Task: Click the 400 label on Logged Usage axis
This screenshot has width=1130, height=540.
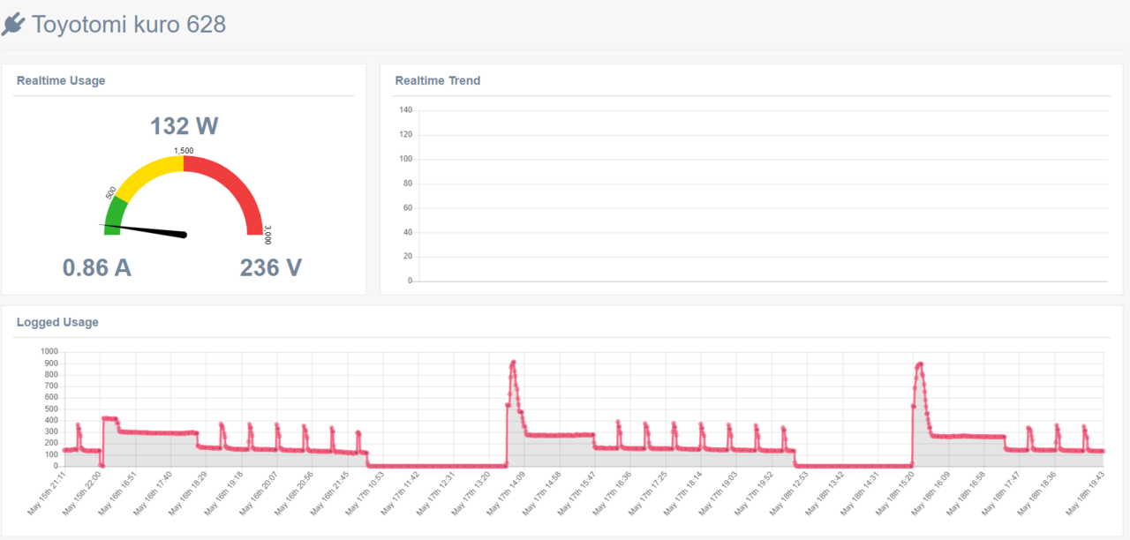Action: tap(51, 420)
